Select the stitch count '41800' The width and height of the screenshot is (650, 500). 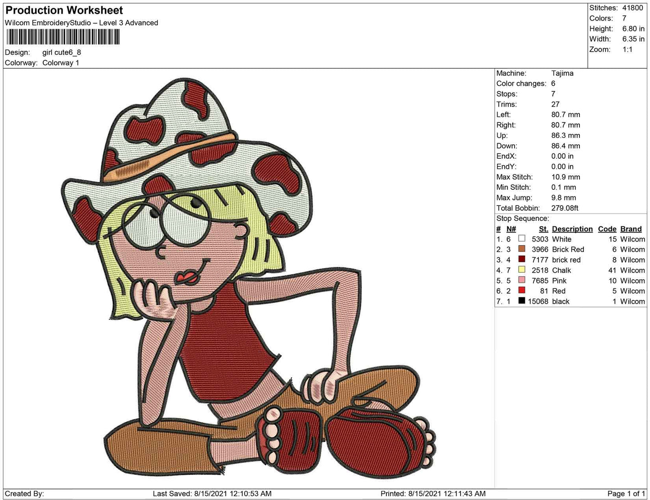633,8
